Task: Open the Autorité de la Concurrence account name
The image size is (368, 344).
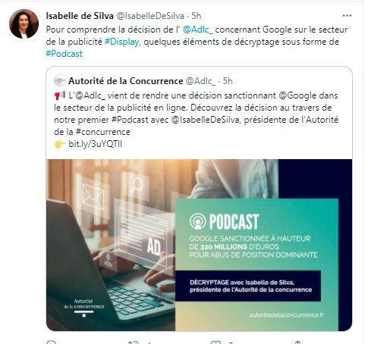Action: point(126,81)
